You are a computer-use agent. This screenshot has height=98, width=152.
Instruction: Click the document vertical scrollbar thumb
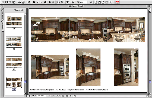(150, 82)
